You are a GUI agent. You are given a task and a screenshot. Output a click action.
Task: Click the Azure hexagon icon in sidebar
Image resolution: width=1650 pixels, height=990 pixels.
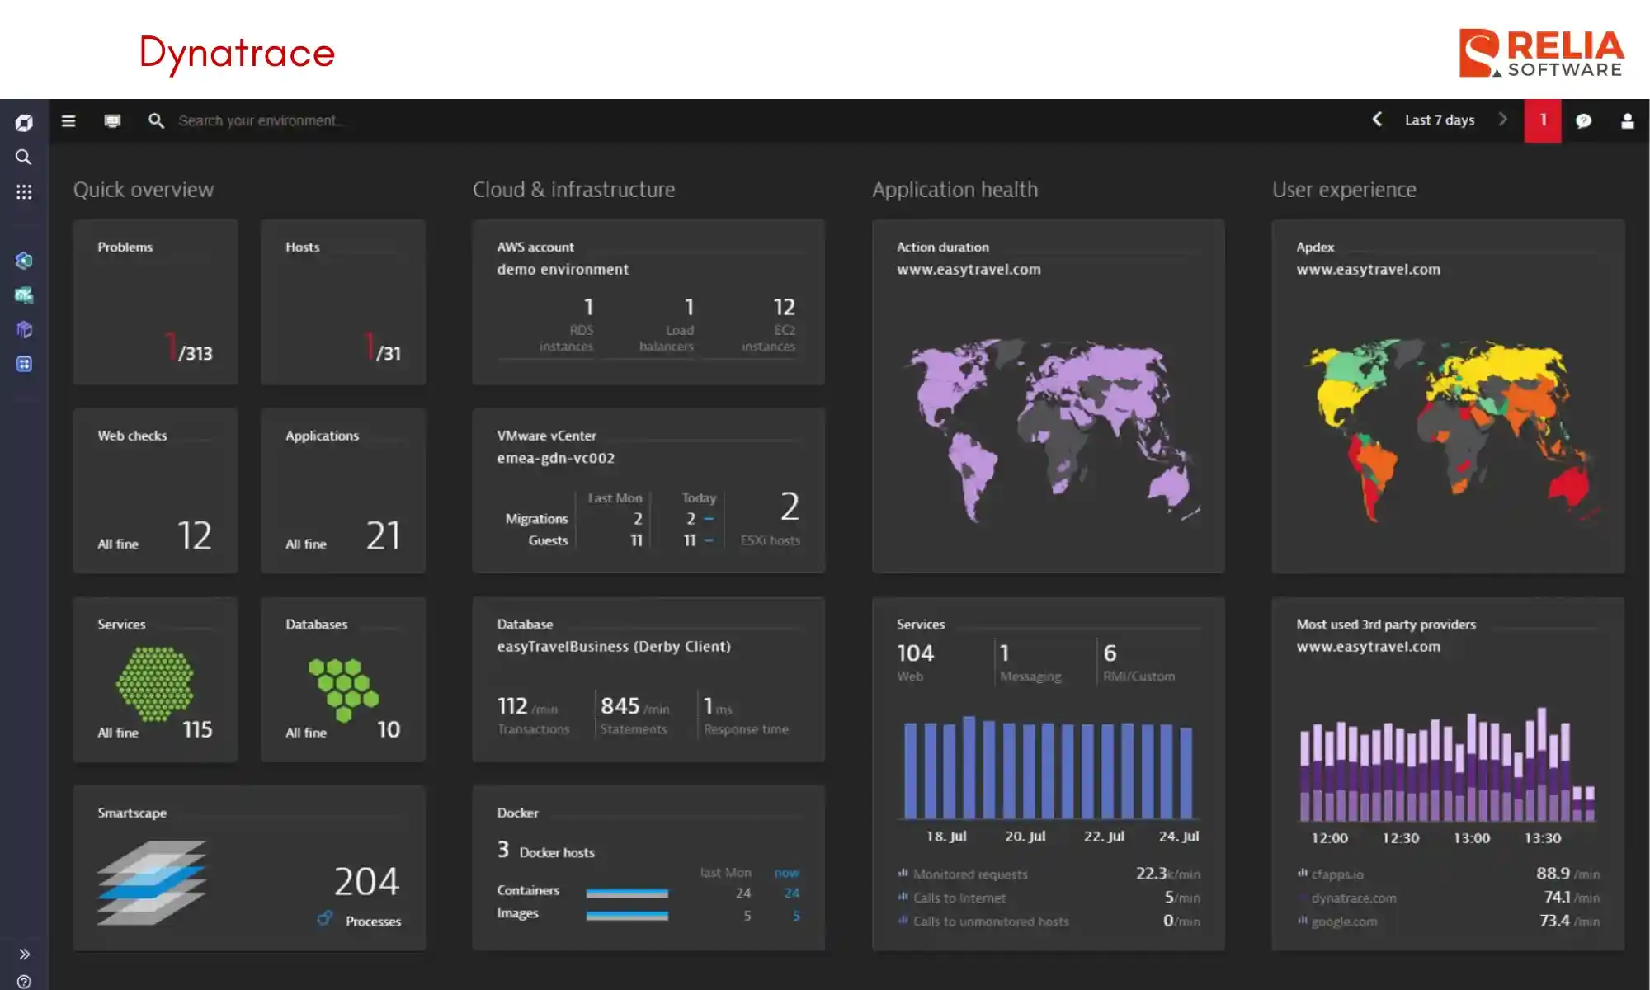(x=24, y=261)
